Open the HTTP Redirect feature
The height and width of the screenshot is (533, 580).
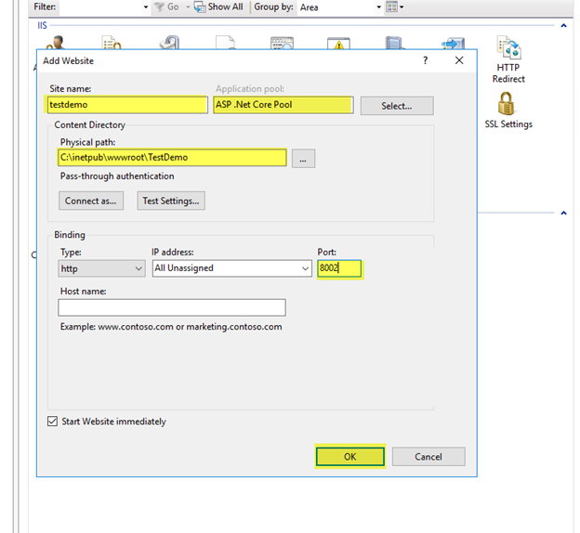point(509,59)
